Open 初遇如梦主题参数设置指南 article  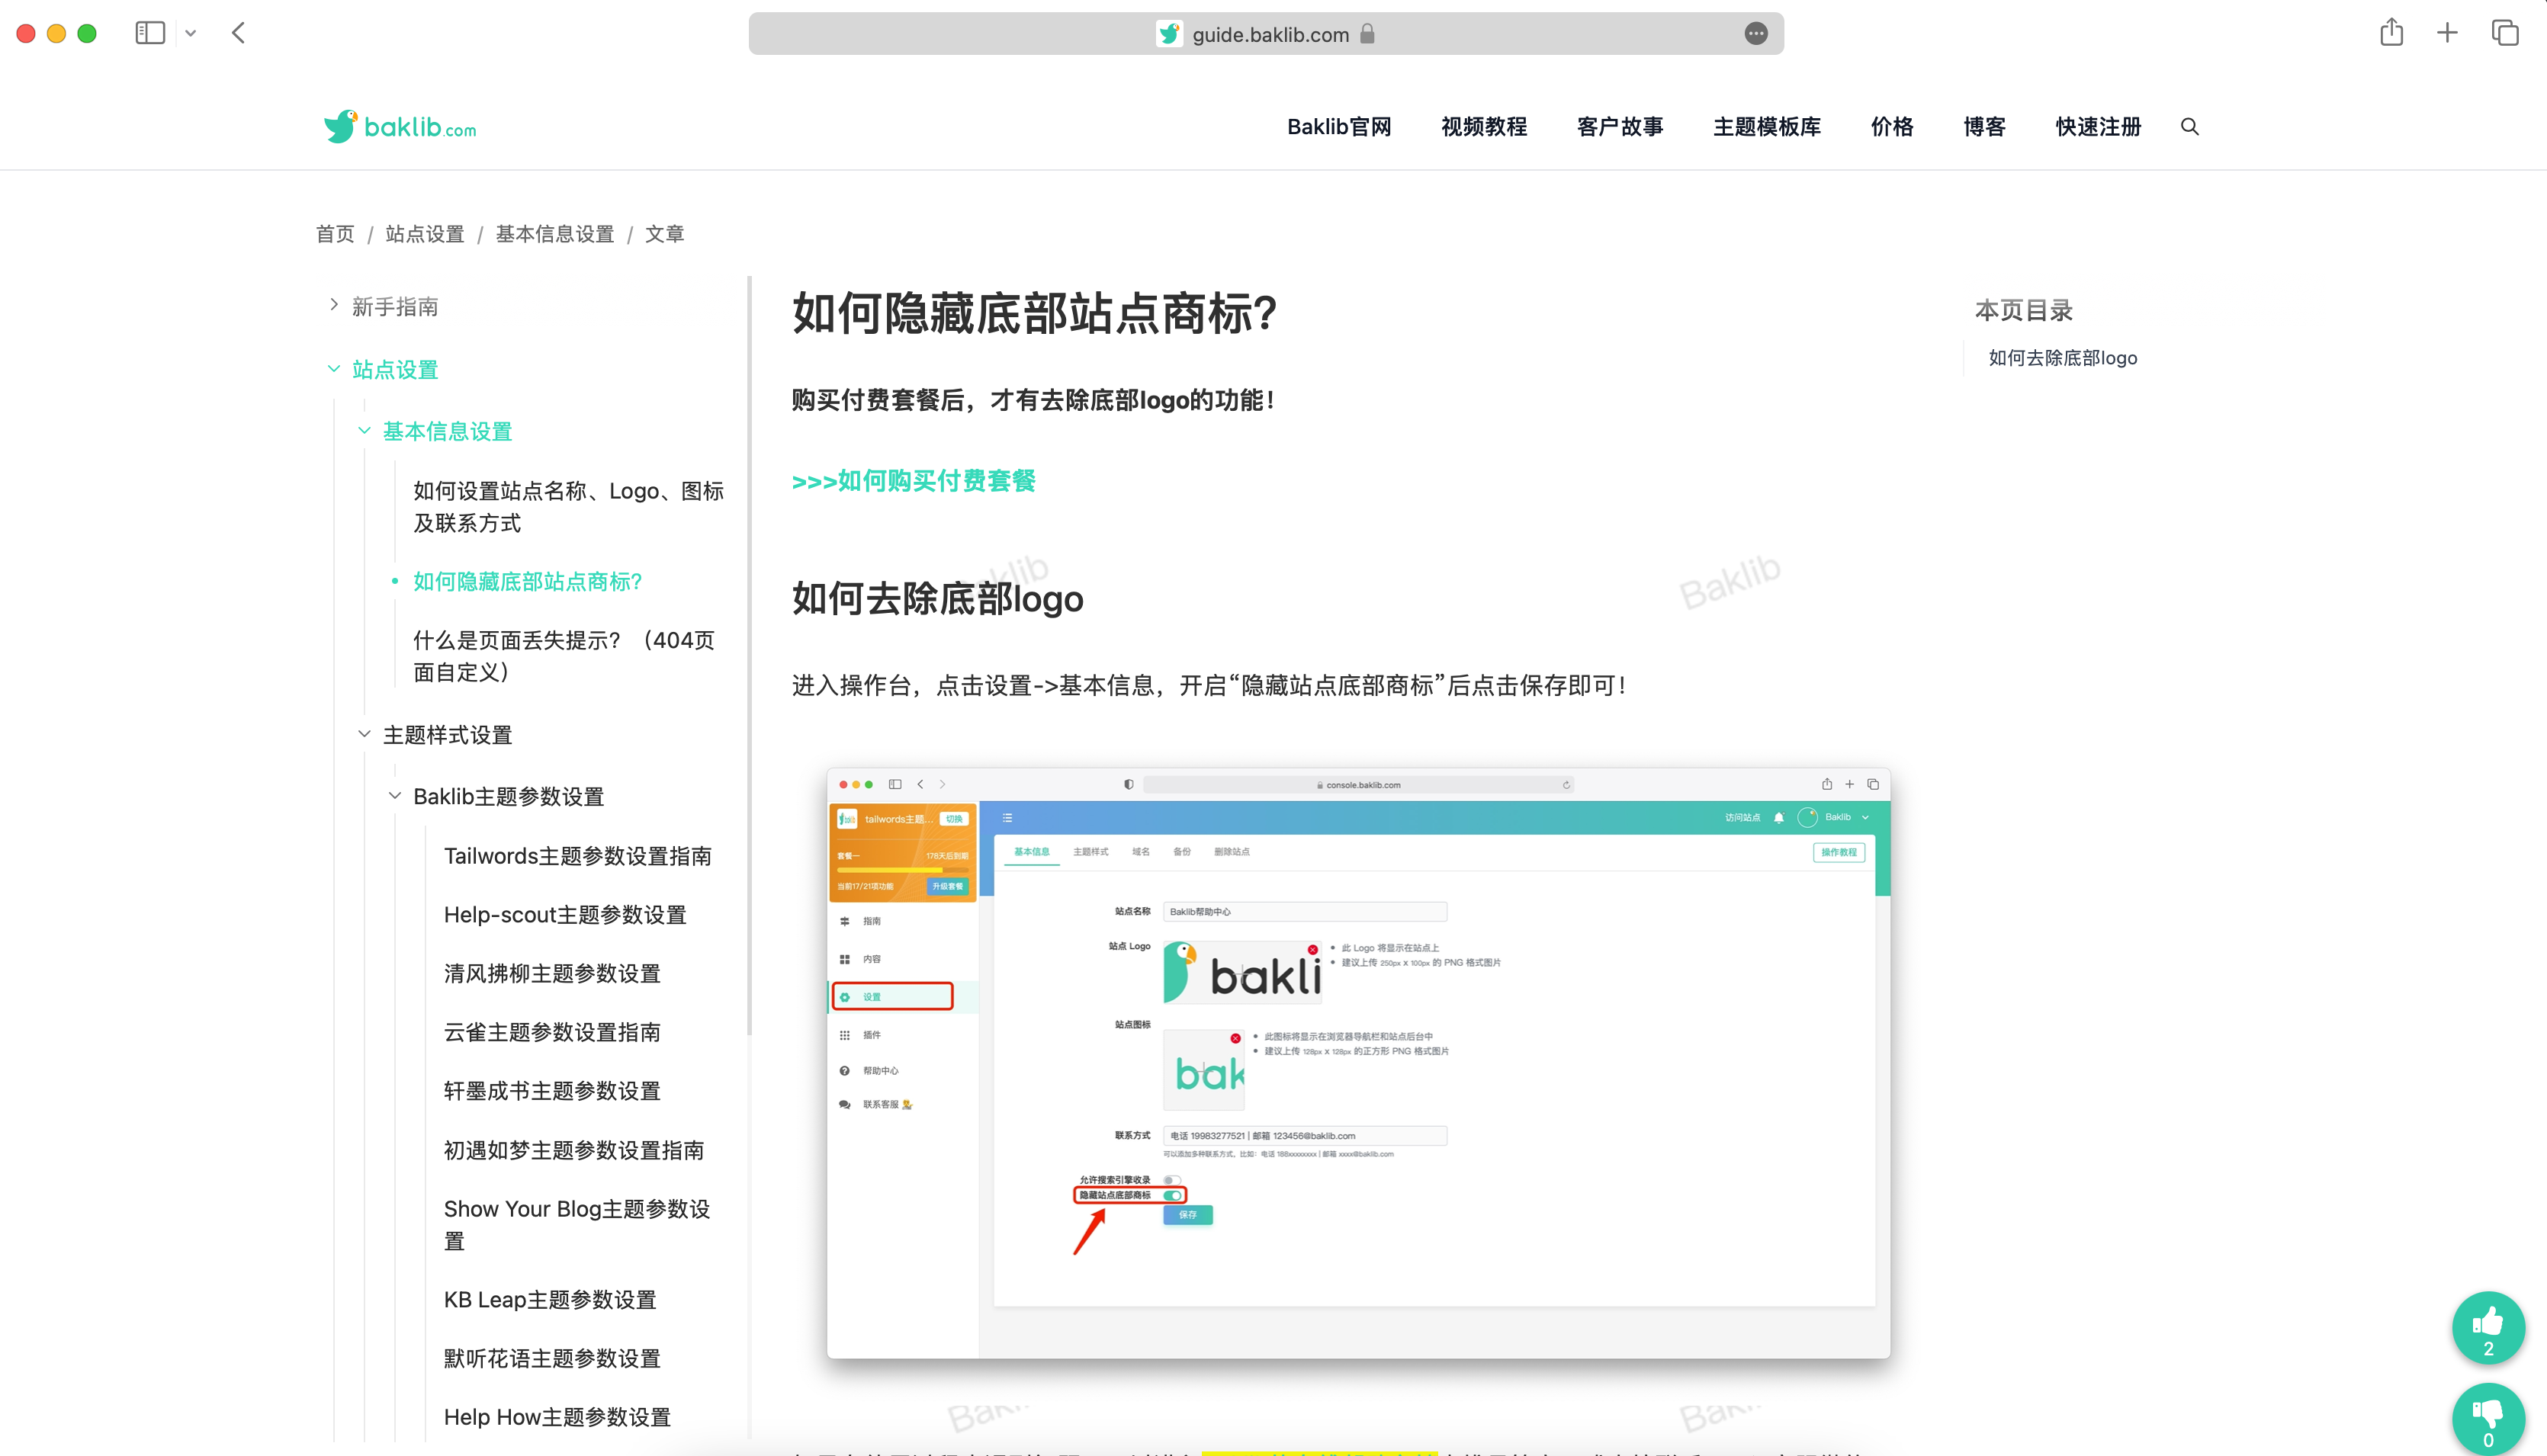pos(574,1150)
